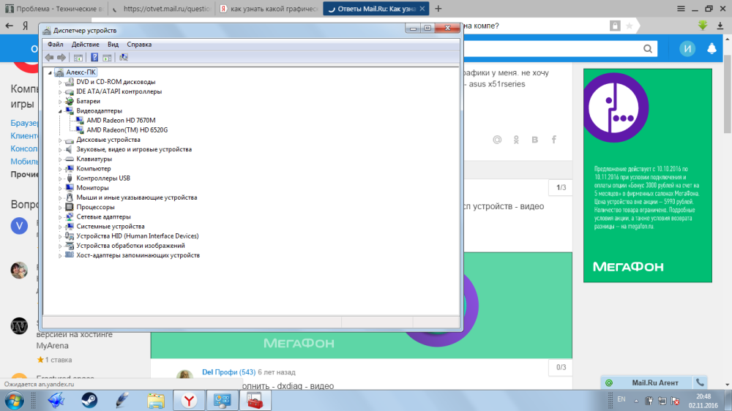Select Хост-адаптеры запоминающих устройств

coord(138,256)
